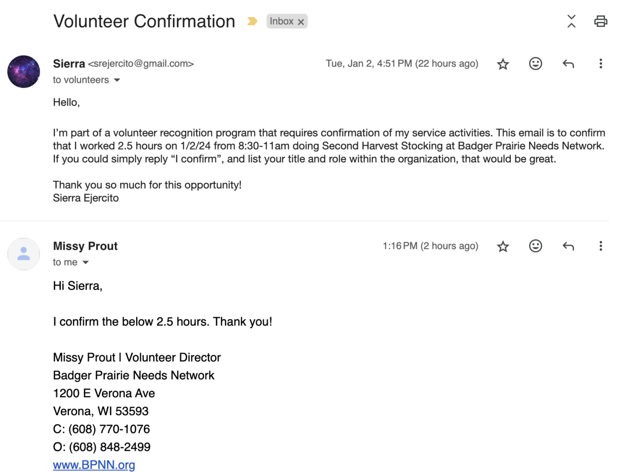This screenshot has height=473, width=618.
Task: Collapse all messages in the thread
Action: click(x=571, y=21)
